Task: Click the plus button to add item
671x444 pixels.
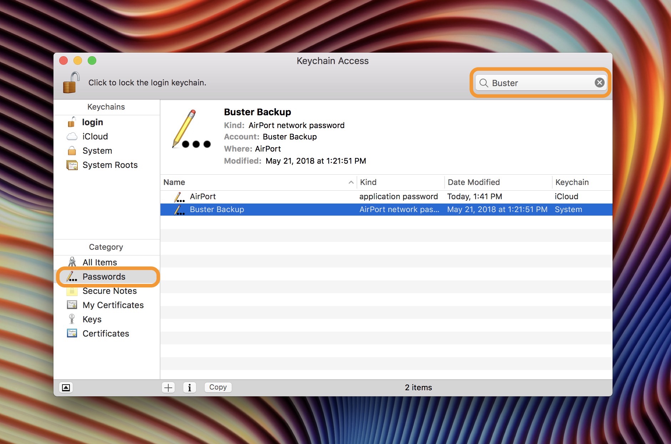Action: click(x=168, y=387)
